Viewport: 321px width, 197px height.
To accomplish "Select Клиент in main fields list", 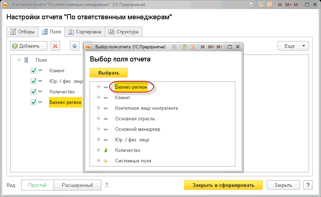I will pos(57,71).
